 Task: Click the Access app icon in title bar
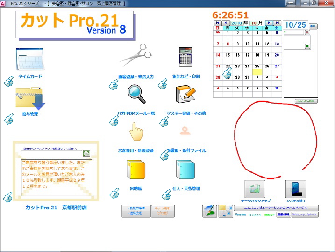[2, 3]
